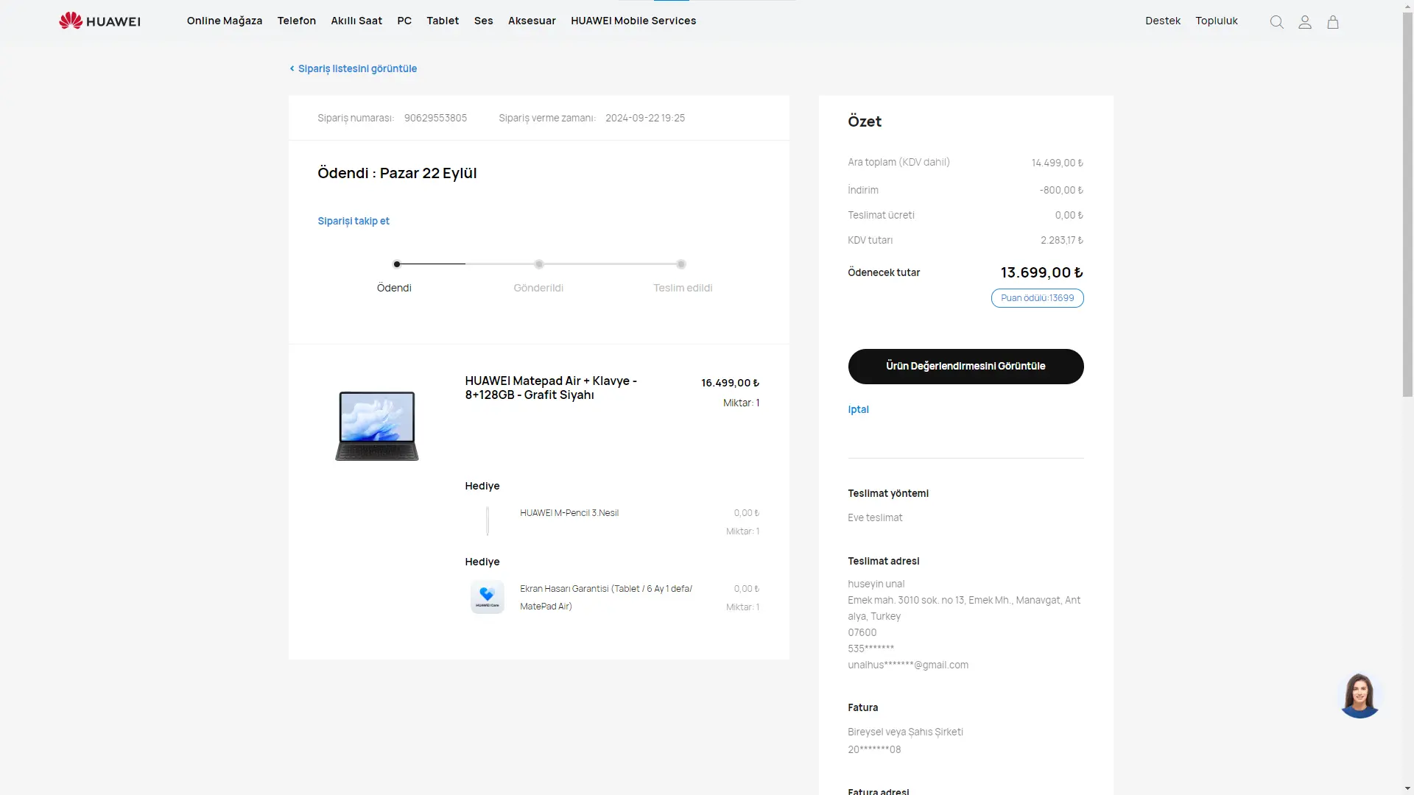The image size is (1414, 795).
Task: Go back via Sipariş listesini görüntüle
Action: point(353,68)
